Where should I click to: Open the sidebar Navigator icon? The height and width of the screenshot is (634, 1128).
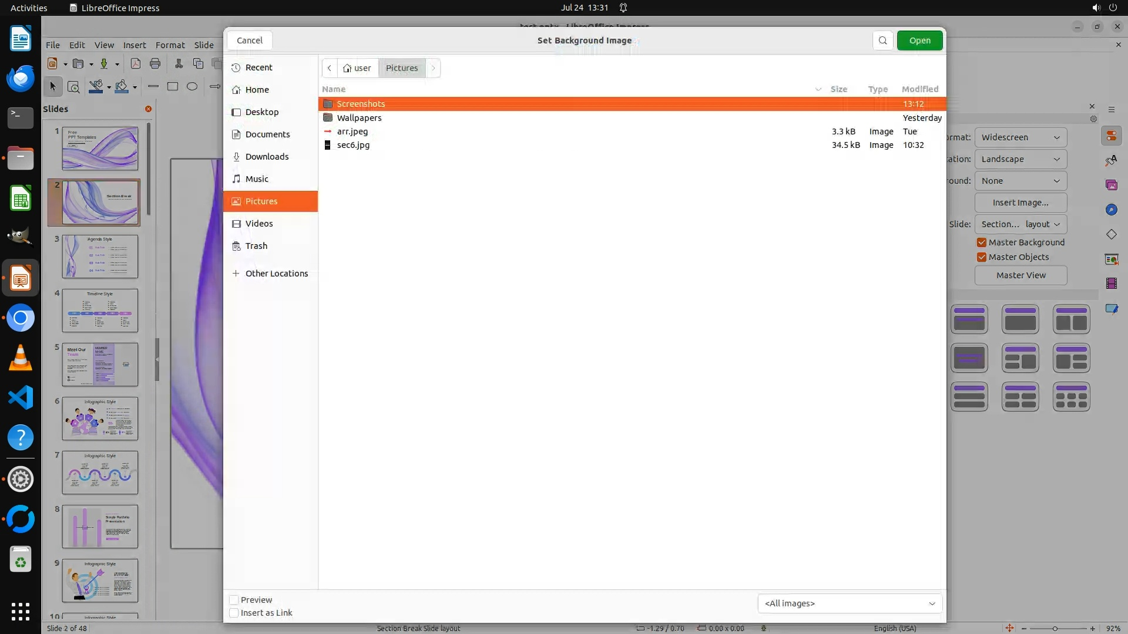(x=1111, y=210)
